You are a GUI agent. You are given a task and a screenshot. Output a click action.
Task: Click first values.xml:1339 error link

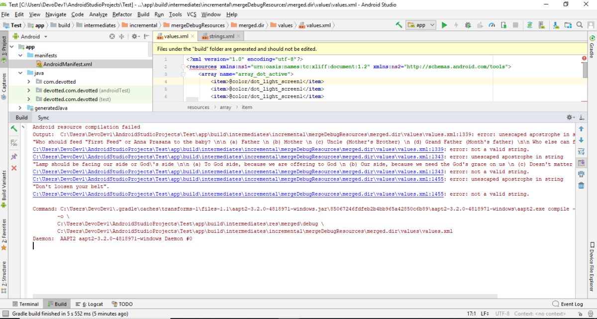tap(238, 149)
